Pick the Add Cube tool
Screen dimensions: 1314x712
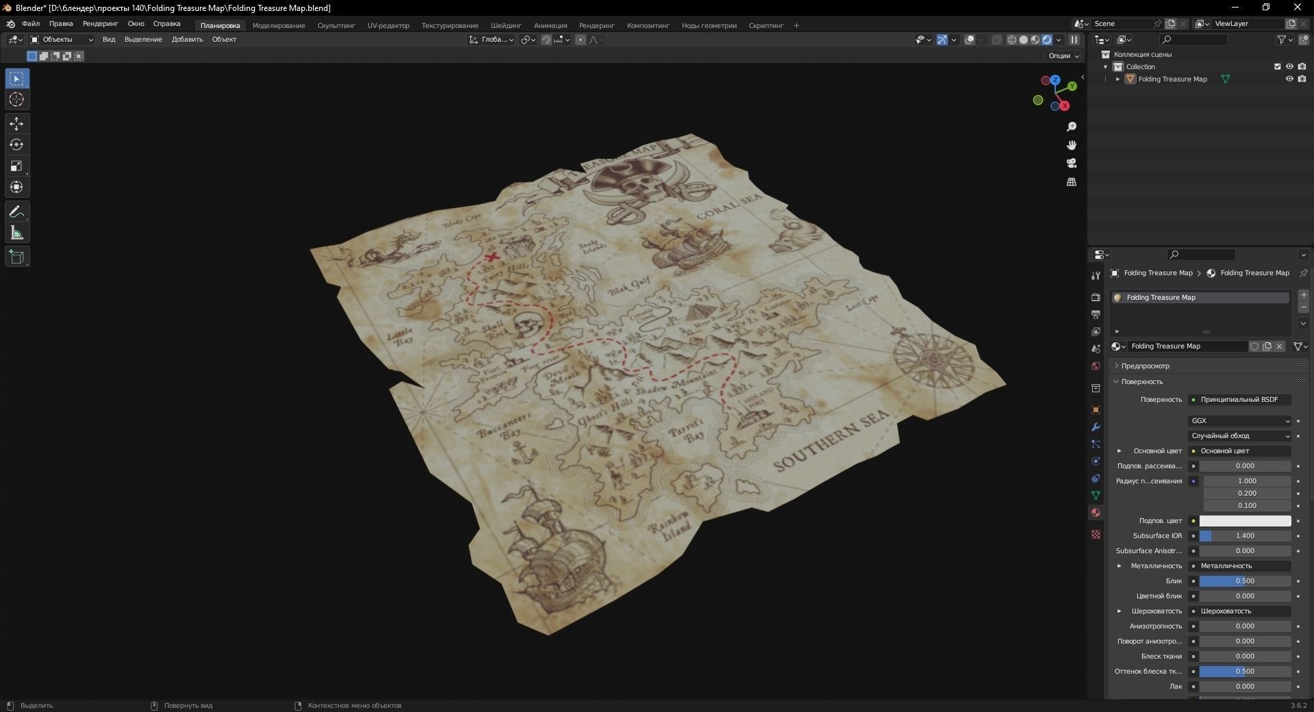17,257
